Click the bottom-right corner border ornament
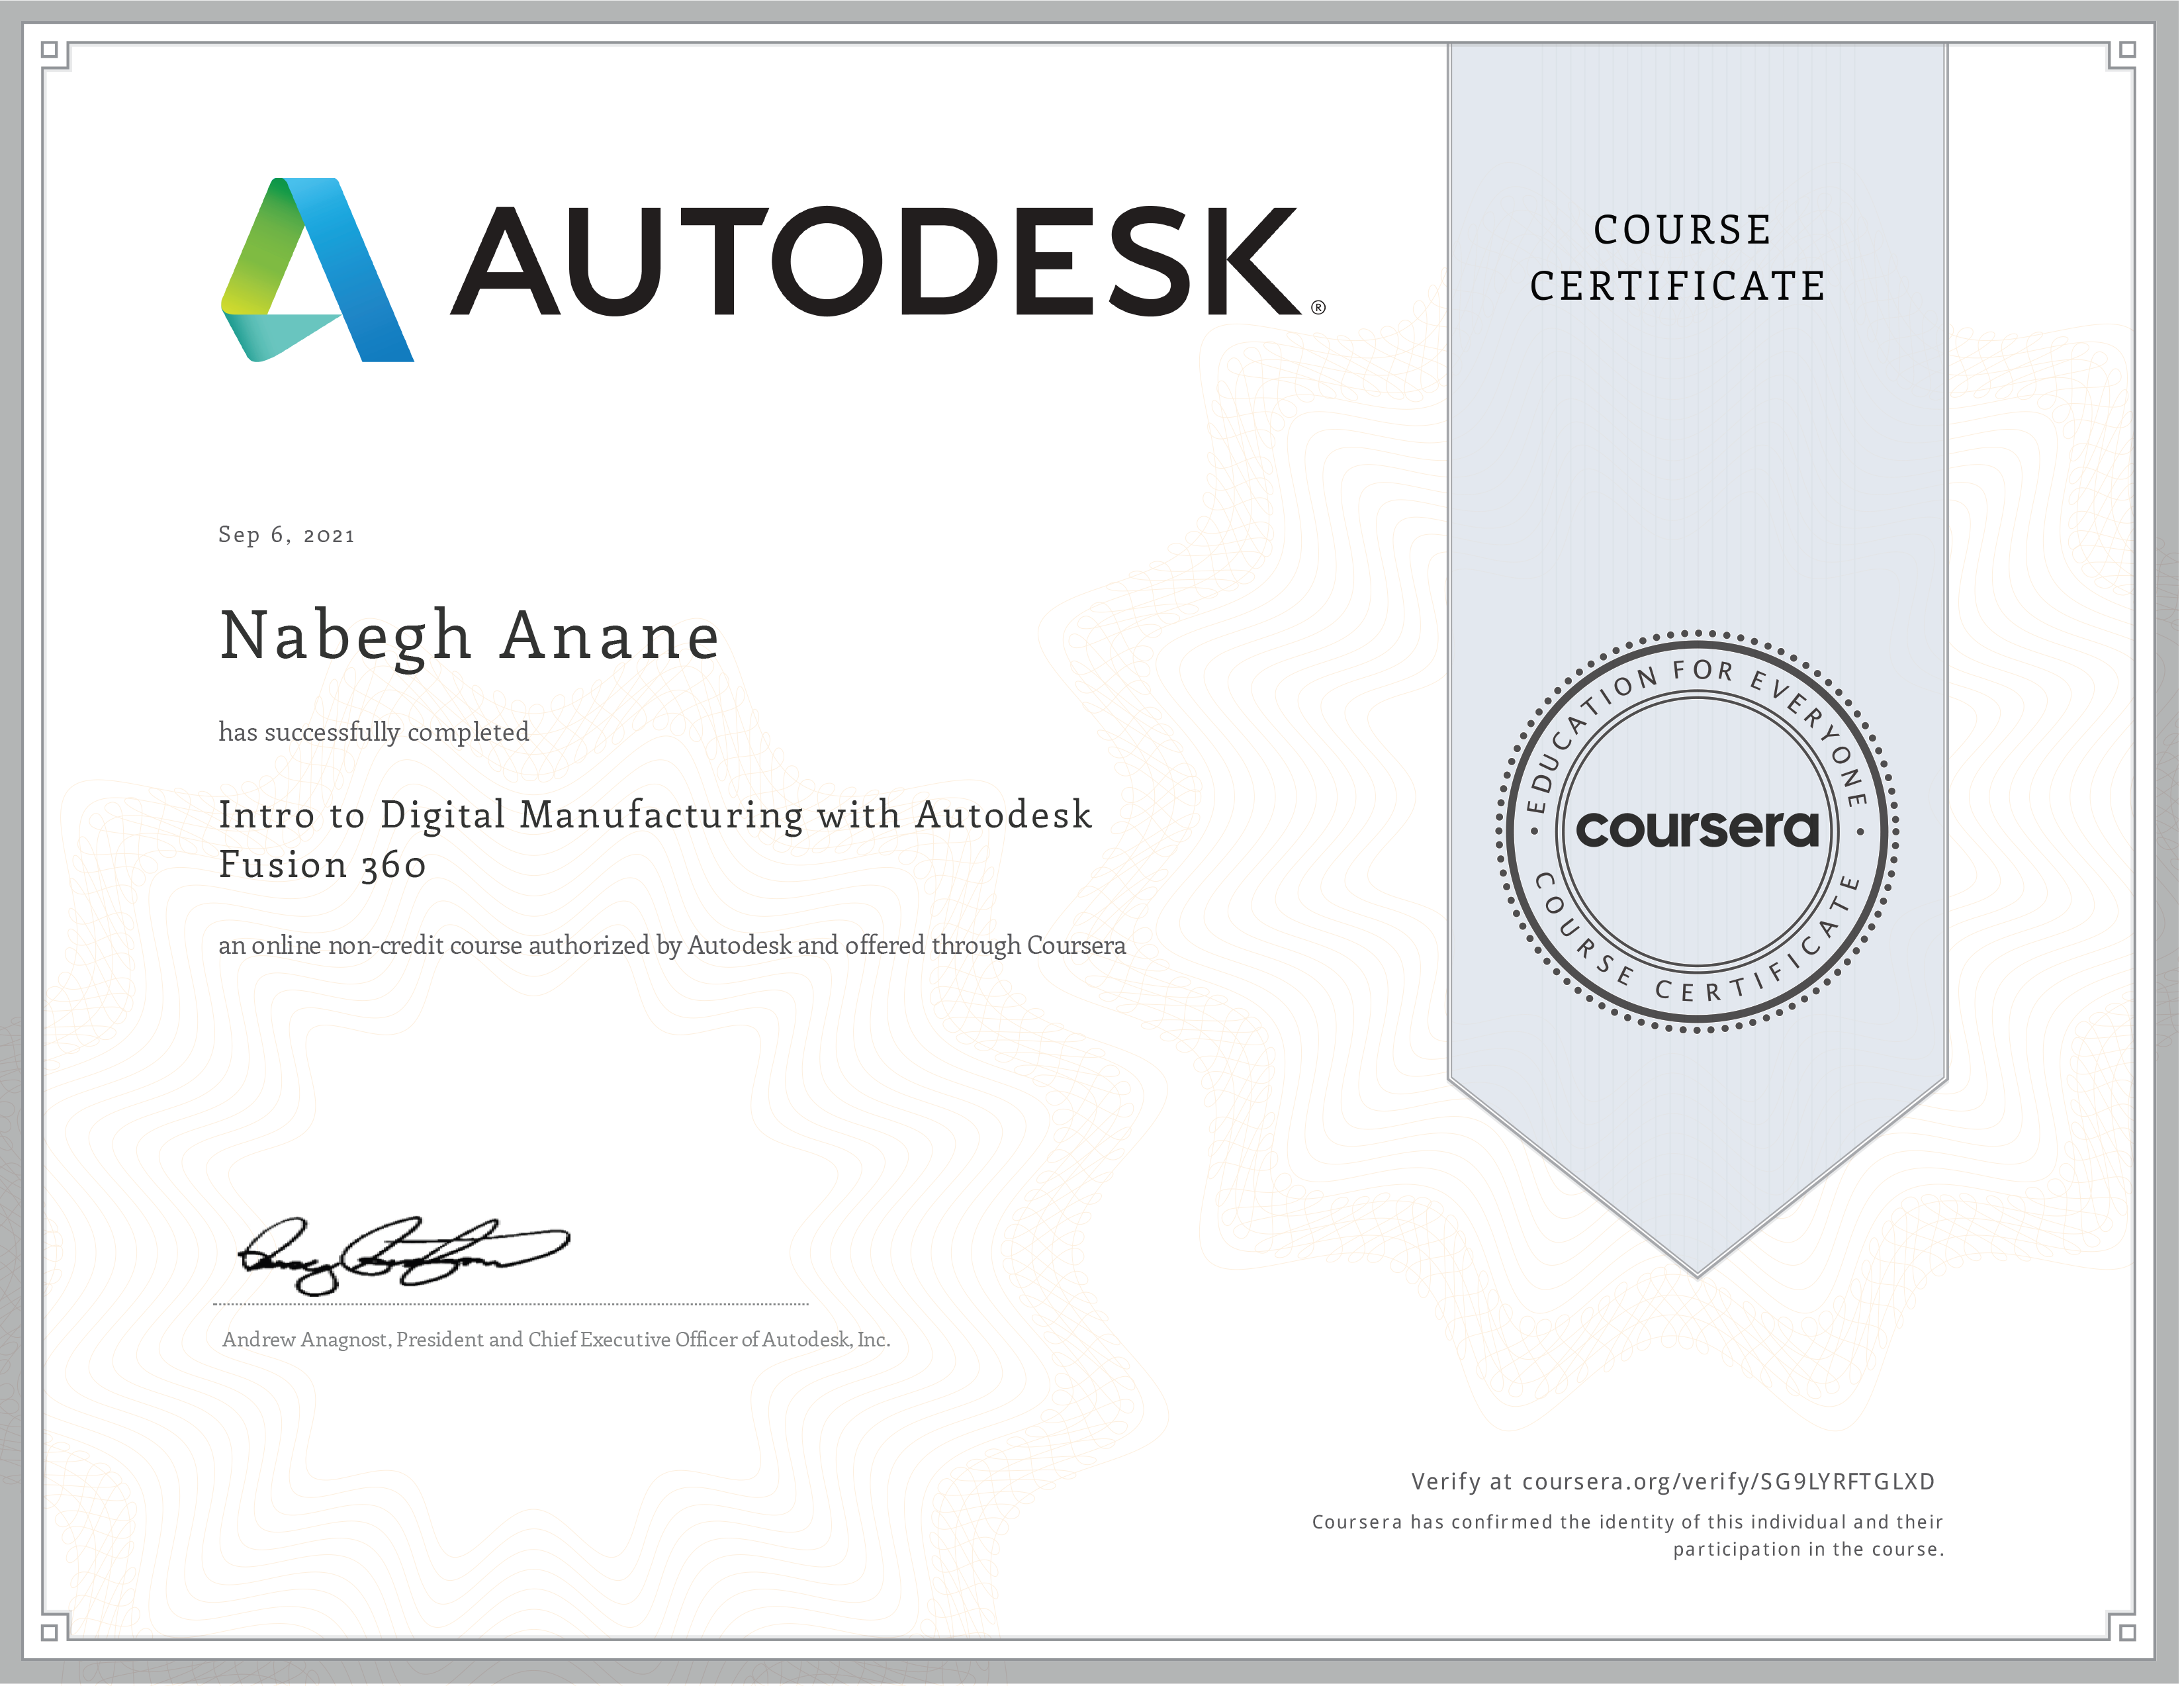The height and width of the screenshot is (1688, 2184). [x=2128, y=1633]
